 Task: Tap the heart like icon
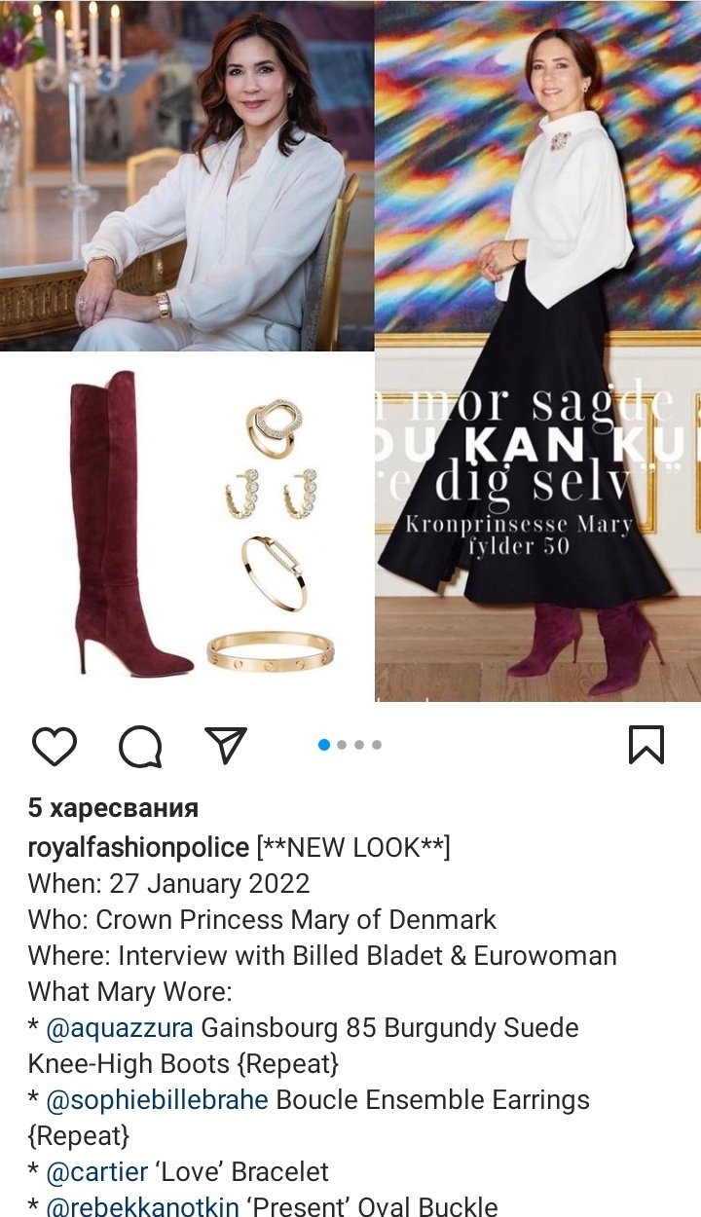pos(55,746)
